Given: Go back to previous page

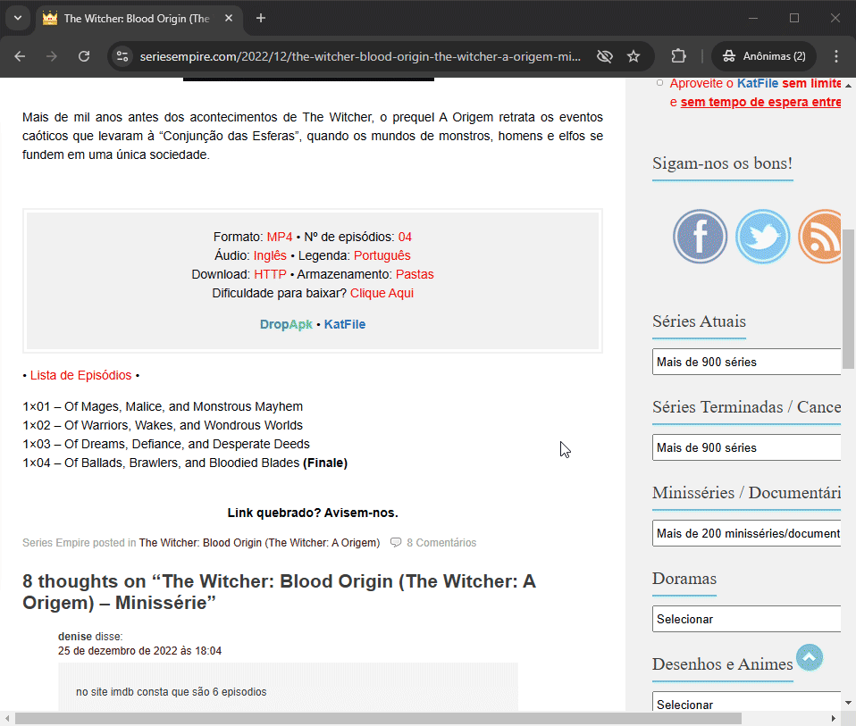Looking at the screenshot, I should click(x=21, y=56).
